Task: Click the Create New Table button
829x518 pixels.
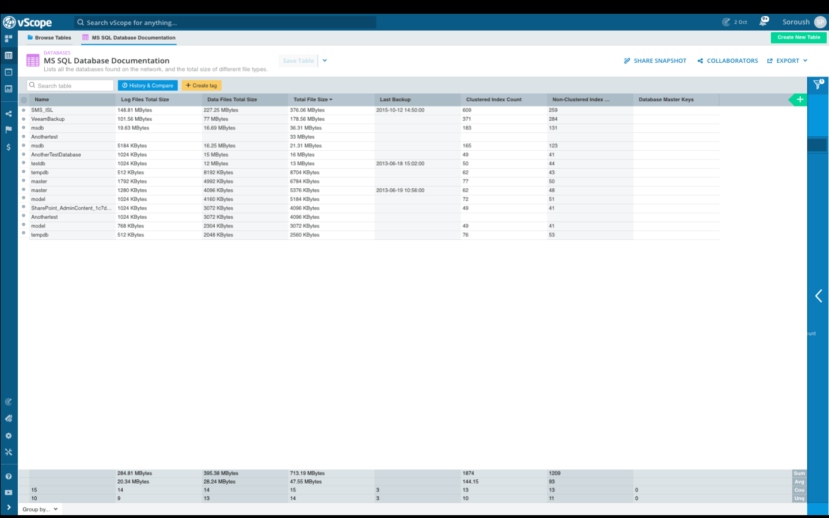Action: point(798,37)
